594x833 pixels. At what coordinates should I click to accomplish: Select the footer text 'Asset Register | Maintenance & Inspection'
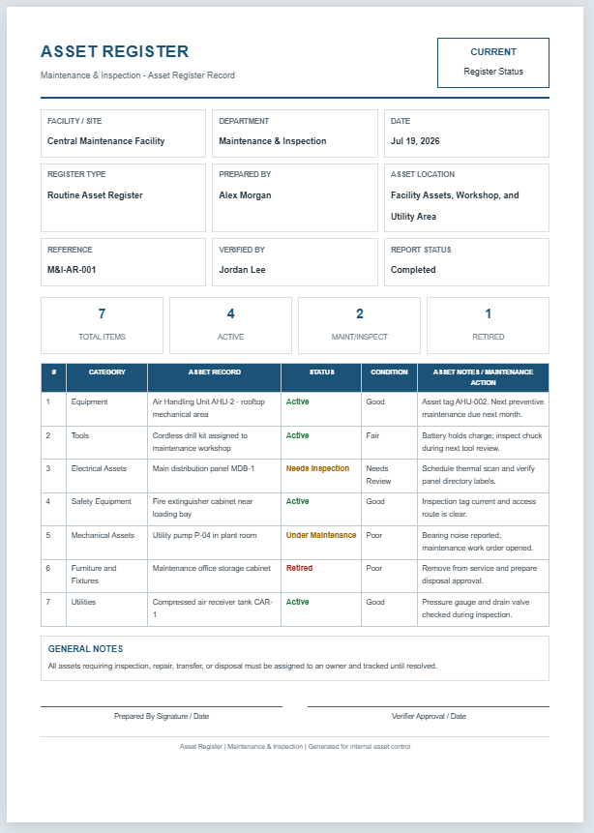click(x=295, y=746)
